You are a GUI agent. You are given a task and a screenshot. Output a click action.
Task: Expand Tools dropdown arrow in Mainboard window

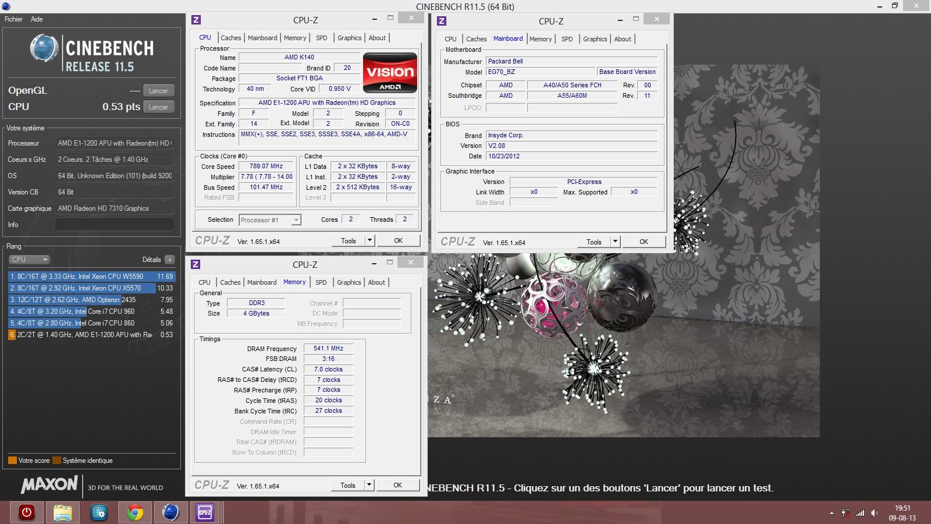click(x=615, y=242)
